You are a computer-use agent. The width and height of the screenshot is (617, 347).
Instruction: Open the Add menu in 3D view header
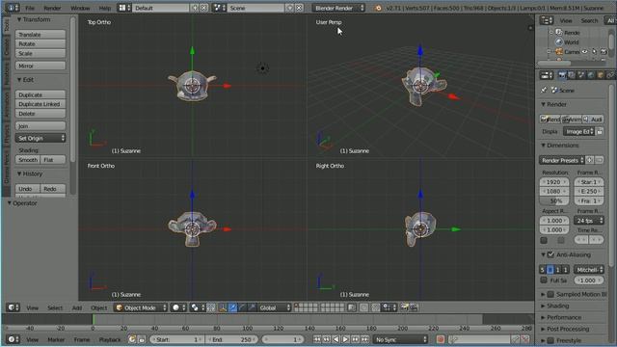click(x=77, y=307)
